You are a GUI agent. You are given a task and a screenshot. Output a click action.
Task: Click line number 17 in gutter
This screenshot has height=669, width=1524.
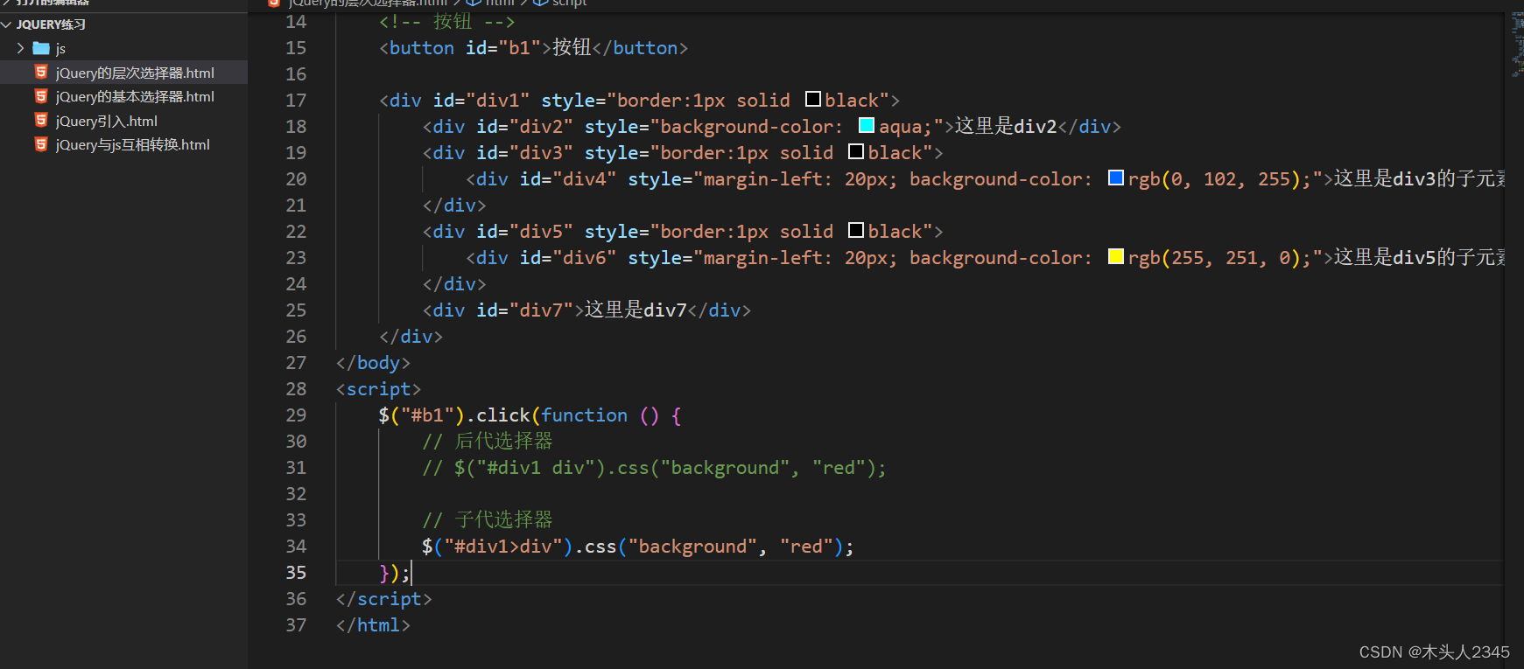296,101
